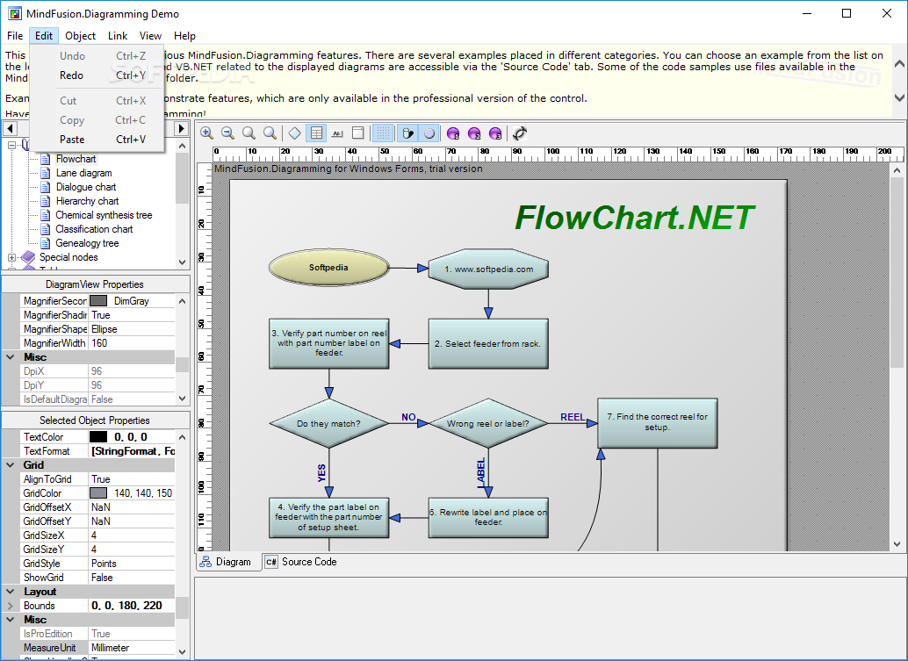Click the C# icon on Source Code tab

(x=271, y=562)
